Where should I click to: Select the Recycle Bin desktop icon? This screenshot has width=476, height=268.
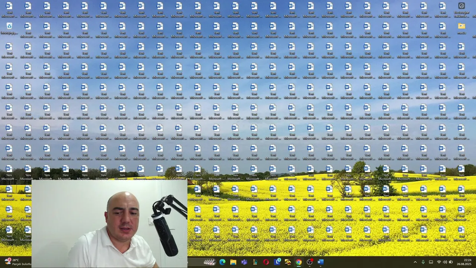[9, 28]
